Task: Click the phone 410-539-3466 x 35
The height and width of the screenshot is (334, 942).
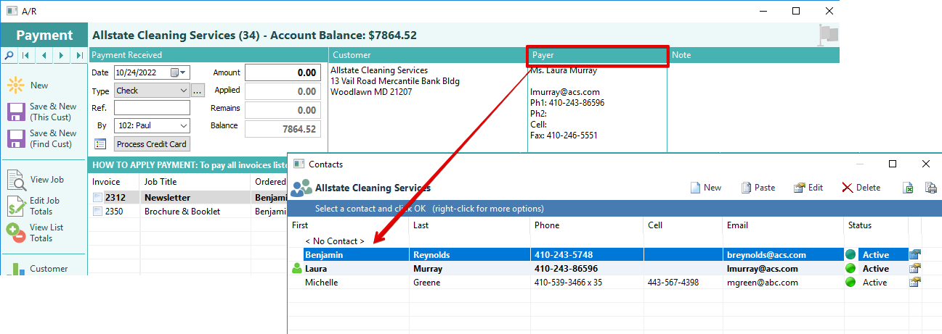Action: point(569,283)
